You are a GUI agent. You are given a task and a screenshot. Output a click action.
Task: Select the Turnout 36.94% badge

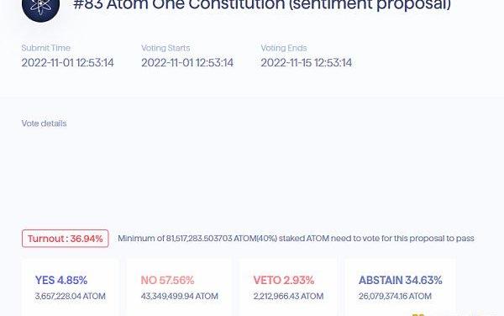(x=66, y=239)
